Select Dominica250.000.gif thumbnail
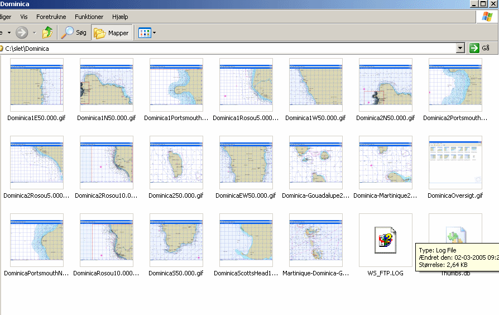The image size is (499, 315). pyautogui.click(x=176, y=163)
